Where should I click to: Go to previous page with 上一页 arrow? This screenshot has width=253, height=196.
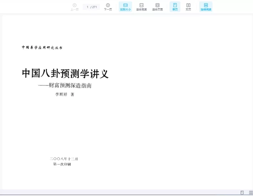click(74, 6)
